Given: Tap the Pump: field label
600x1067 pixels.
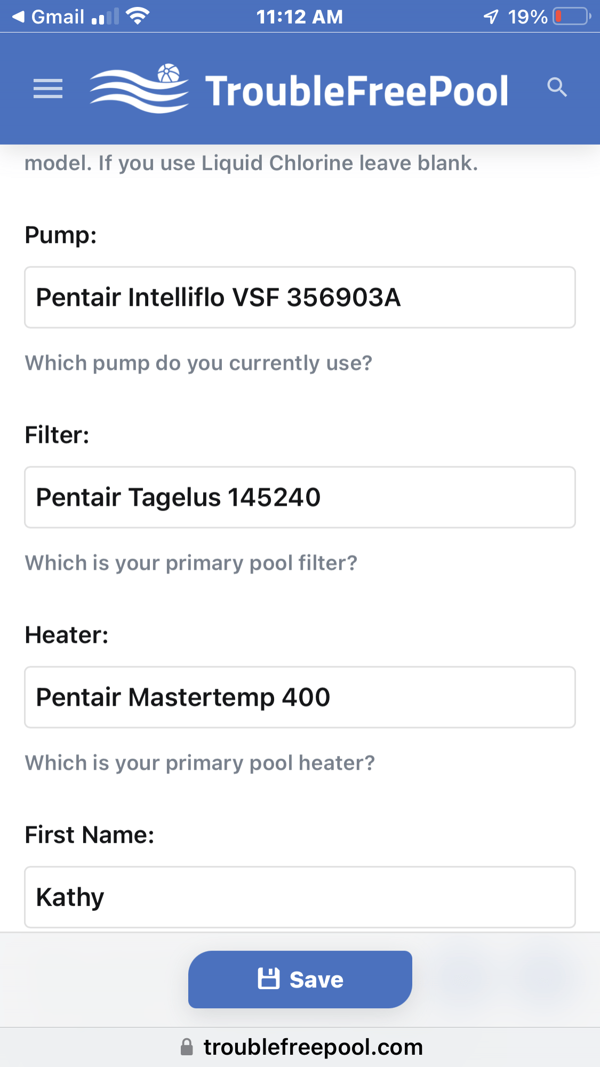Looking at the screenshot, I should [61, 235].
